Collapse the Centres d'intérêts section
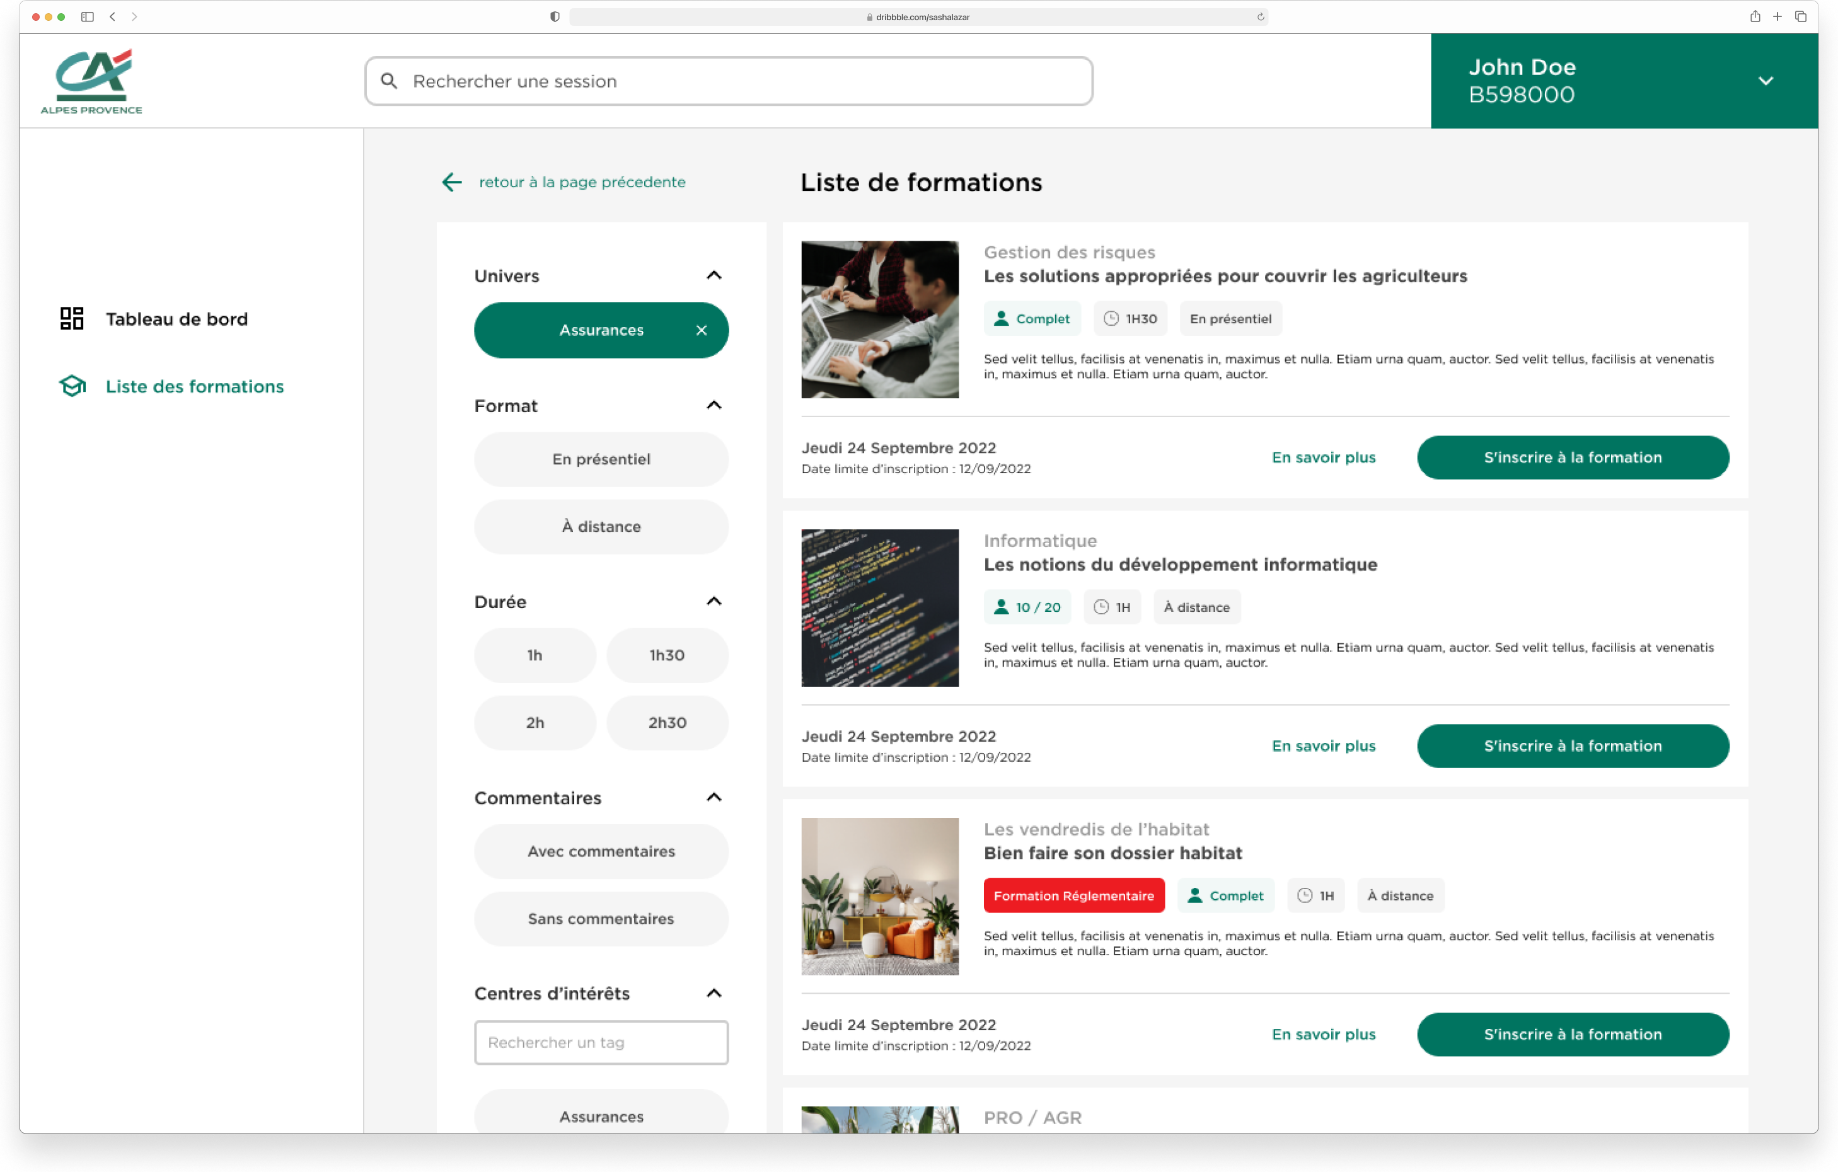1838x1172 pixels. click(x=714, y=994)
